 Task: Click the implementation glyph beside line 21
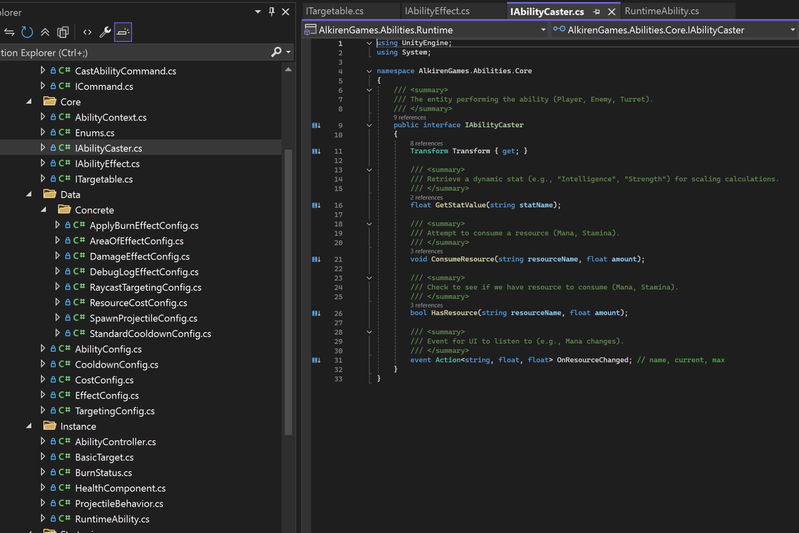point(316,259)
